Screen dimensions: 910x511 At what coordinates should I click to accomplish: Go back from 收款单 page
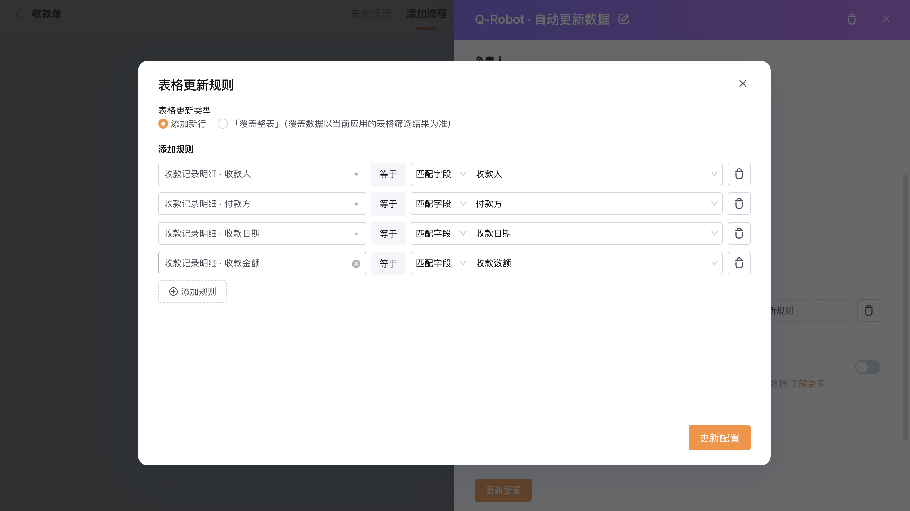point(18,14)
